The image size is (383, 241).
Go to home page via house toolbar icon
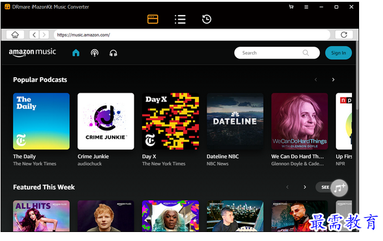point(15,35)
